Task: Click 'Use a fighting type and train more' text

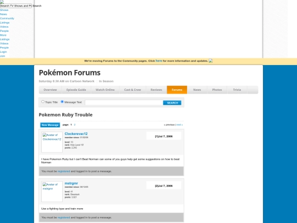Action: [x=62, y=209]
